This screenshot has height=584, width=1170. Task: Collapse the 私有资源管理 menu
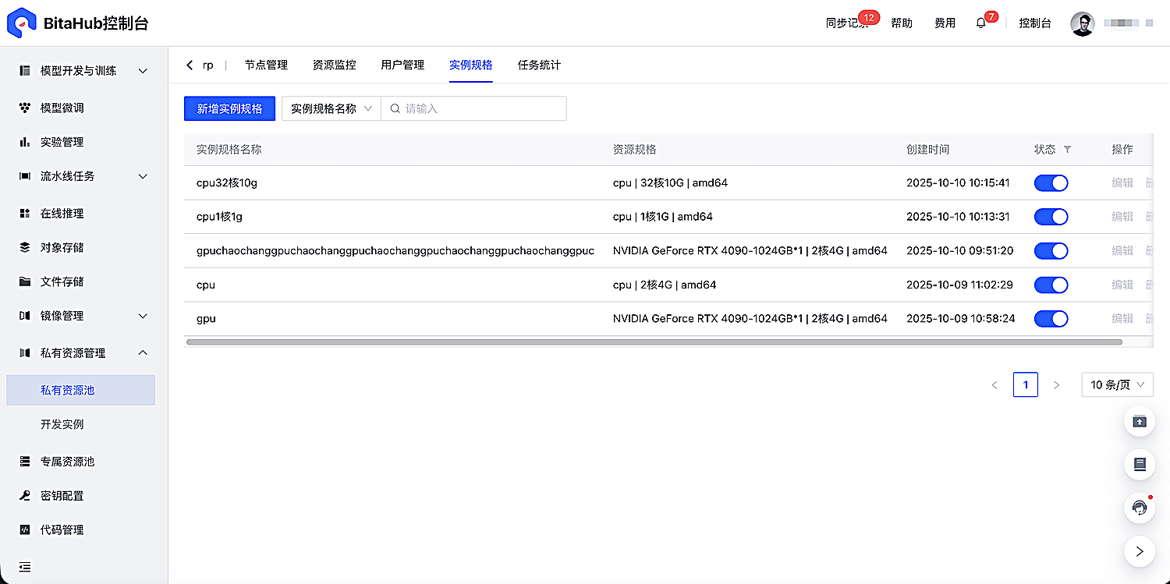pyautogui.click(x=143, y=353)
